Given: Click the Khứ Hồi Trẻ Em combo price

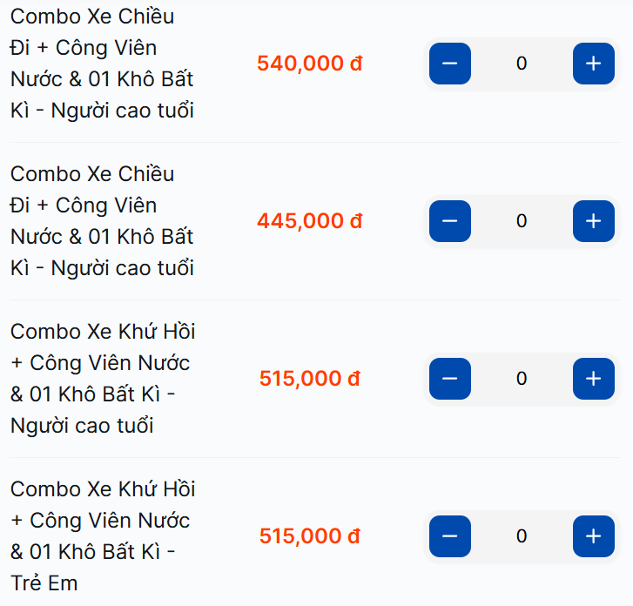Looking at the screenshot, I should tap(310, 536).
